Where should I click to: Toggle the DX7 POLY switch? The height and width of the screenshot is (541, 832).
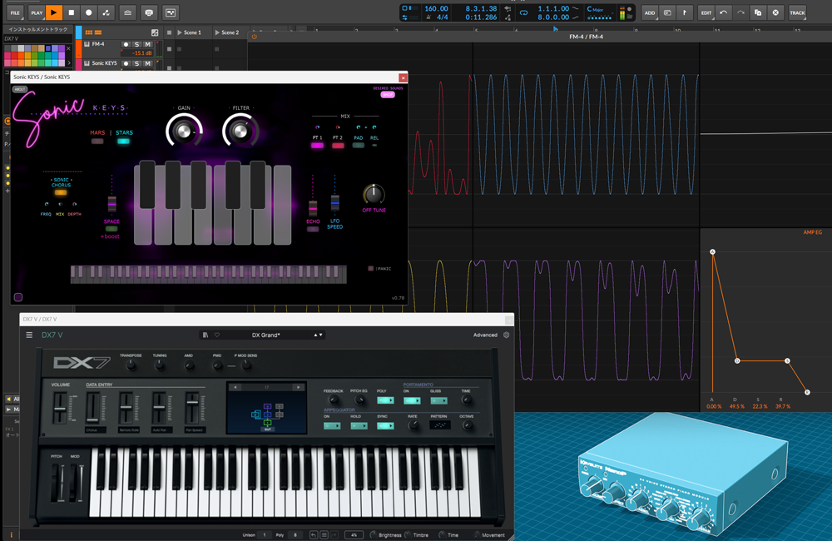[x=385, y=400]
